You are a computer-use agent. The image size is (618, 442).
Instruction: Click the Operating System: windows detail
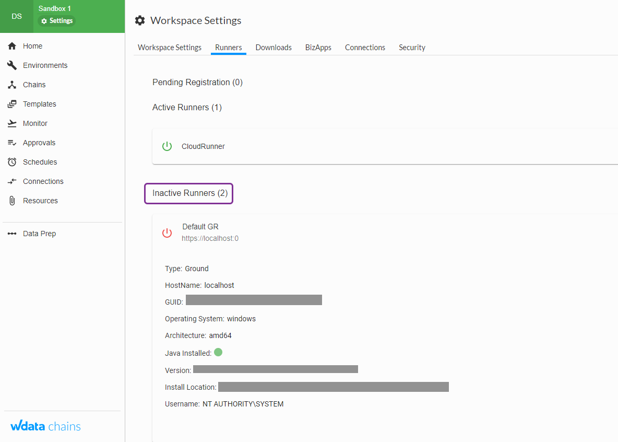click(210, 319)
